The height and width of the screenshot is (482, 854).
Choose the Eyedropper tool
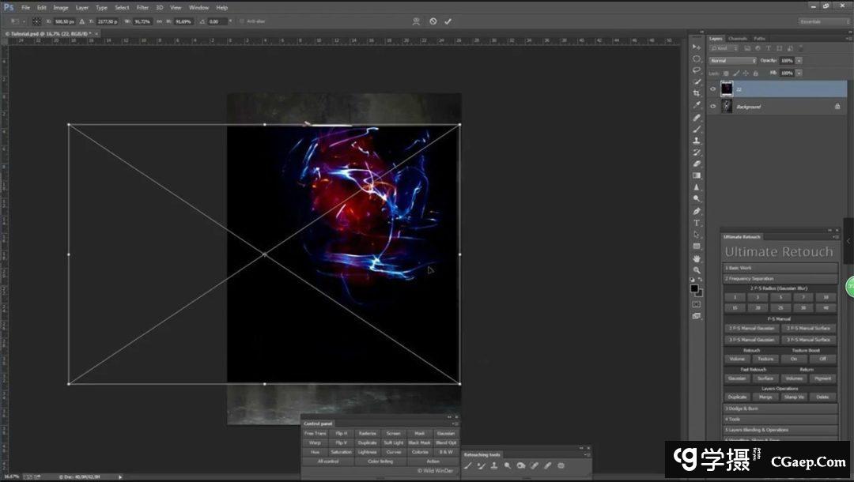(x=697, y=105)
